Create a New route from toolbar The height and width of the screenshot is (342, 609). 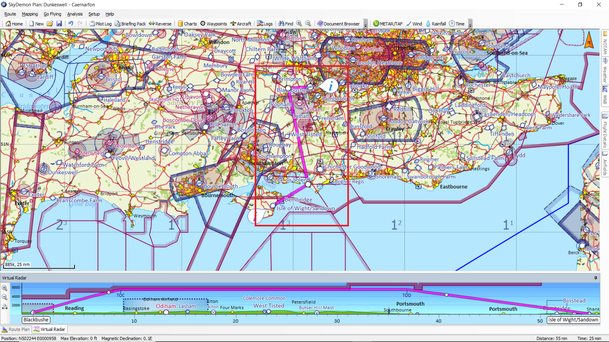(x=36, y=24)
